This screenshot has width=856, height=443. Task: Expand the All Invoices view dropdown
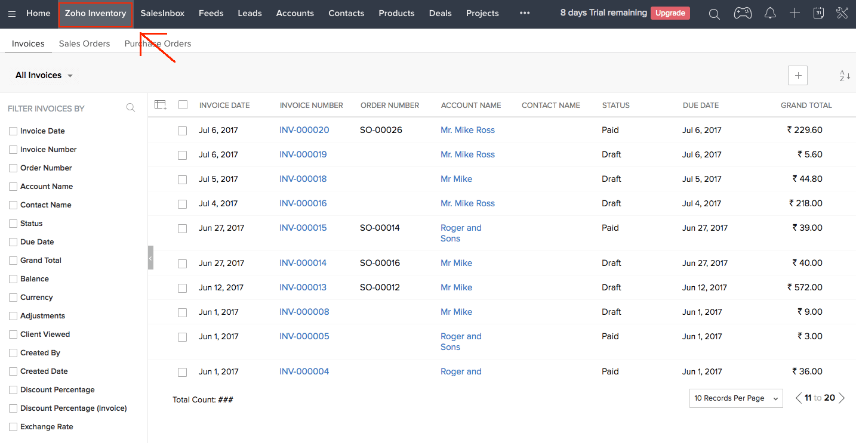pos(44,76)
